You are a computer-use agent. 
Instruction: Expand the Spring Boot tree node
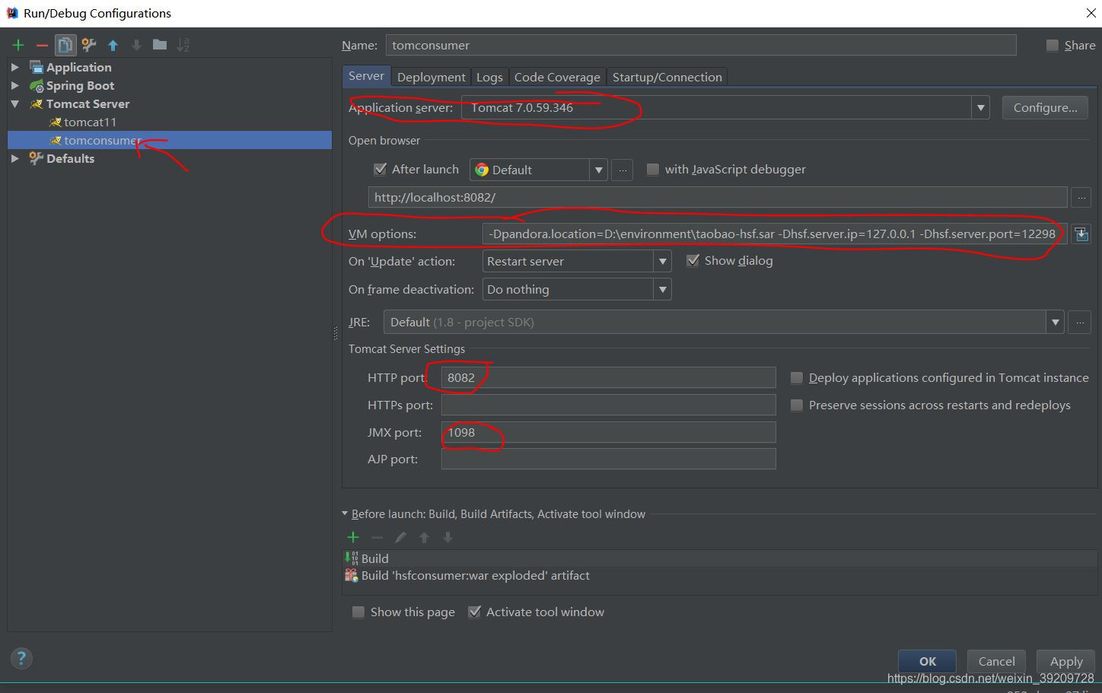(15, 85)
